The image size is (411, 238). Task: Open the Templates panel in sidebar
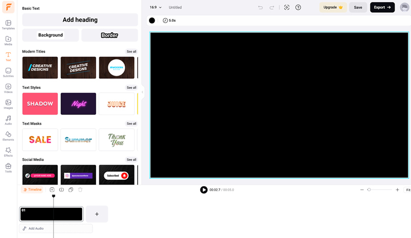point(8,25)
